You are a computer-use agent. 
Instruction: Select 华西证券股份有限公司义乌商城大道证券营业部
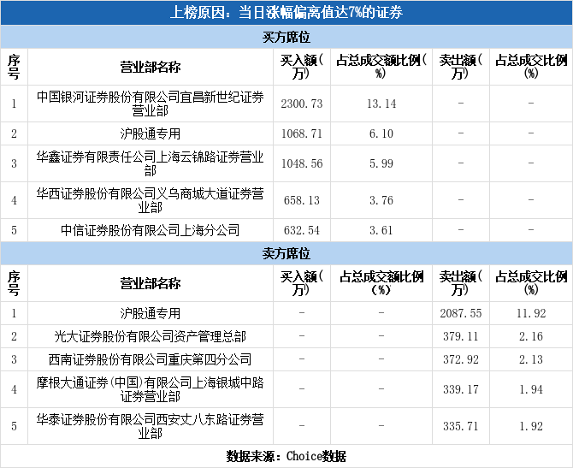click(x=151, y=200)
